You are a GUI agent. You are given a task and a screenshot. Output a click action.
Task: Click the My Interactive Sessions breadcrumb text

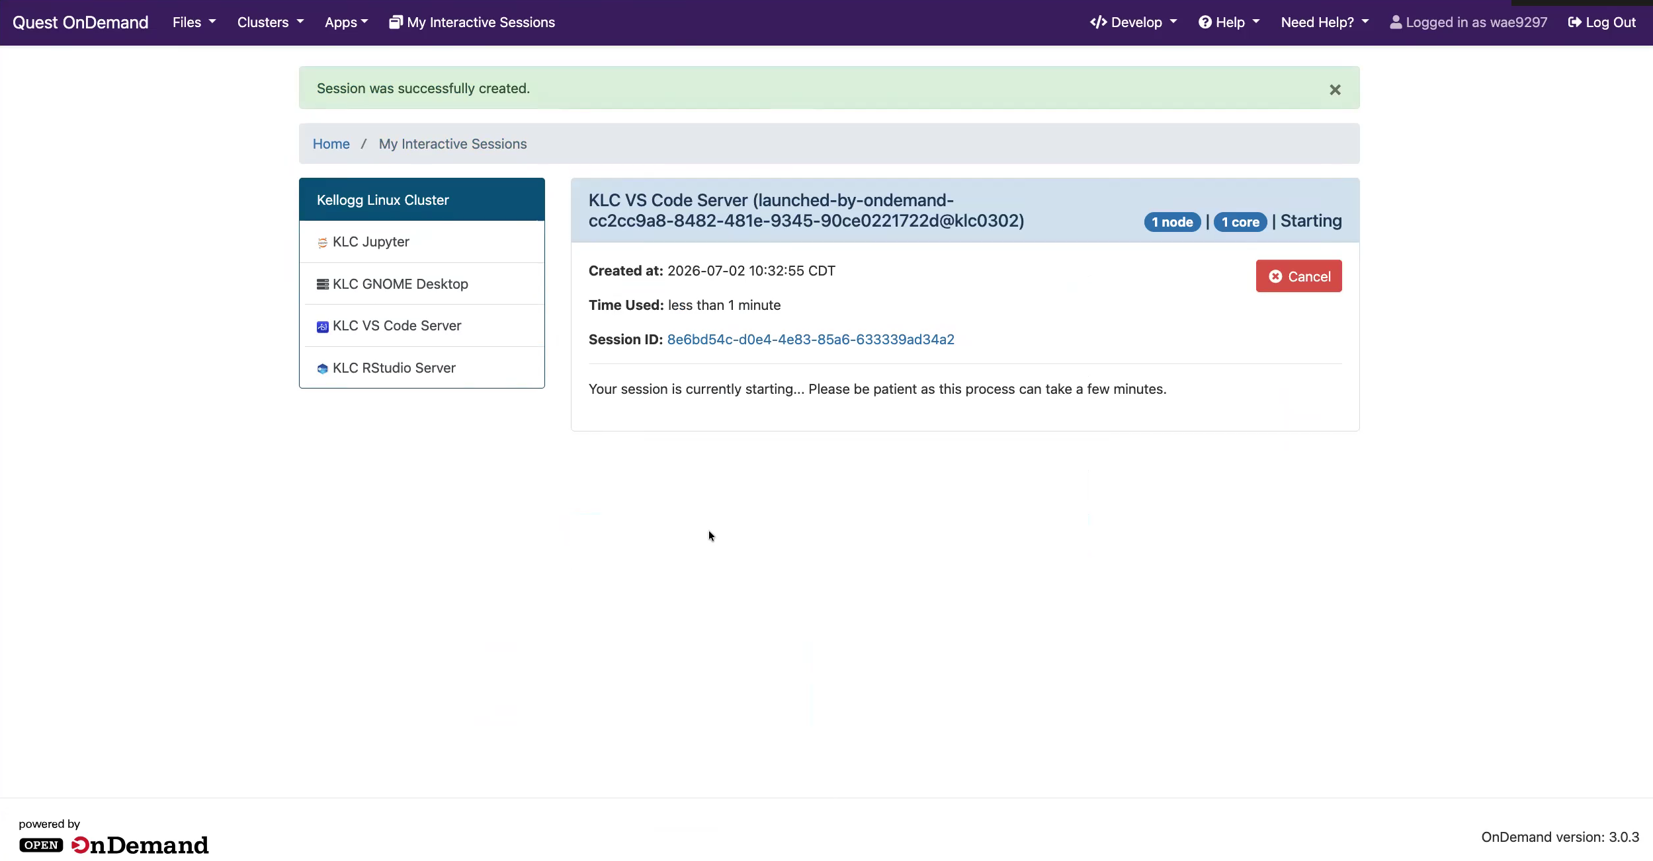click(453, 144)
